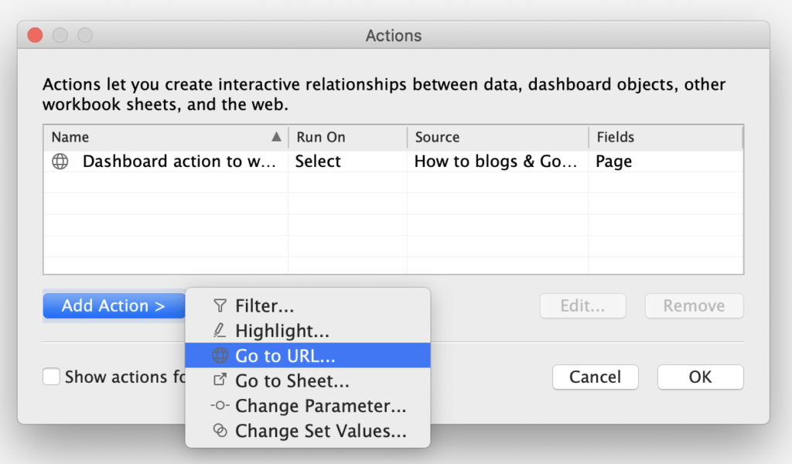Click the arrow-box icon beside Go to Sheet
This screenshot has height=464, width=792.
(x=220, y=380)
